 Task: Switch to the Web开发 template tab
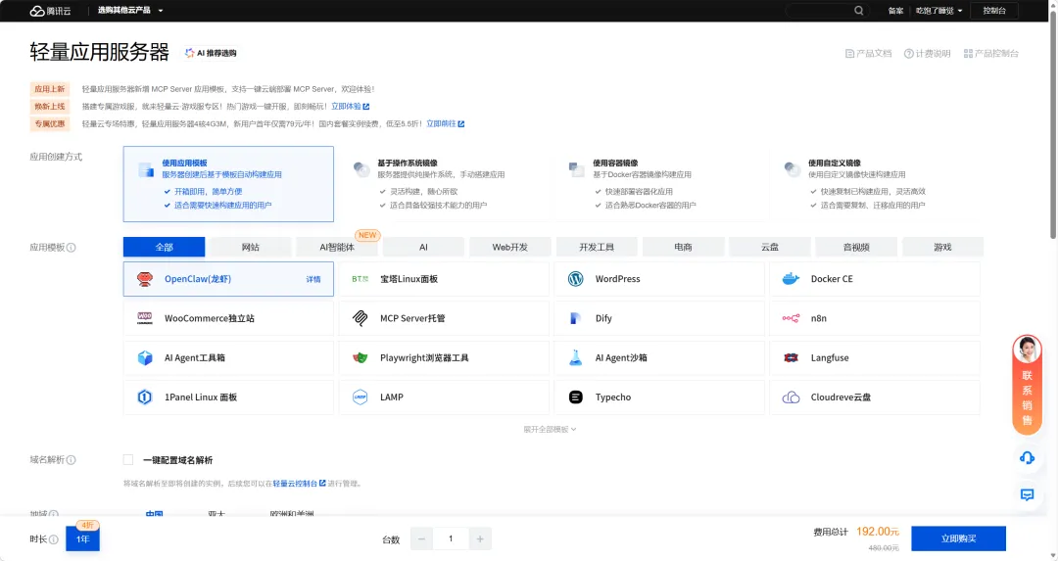click(510, 247)
